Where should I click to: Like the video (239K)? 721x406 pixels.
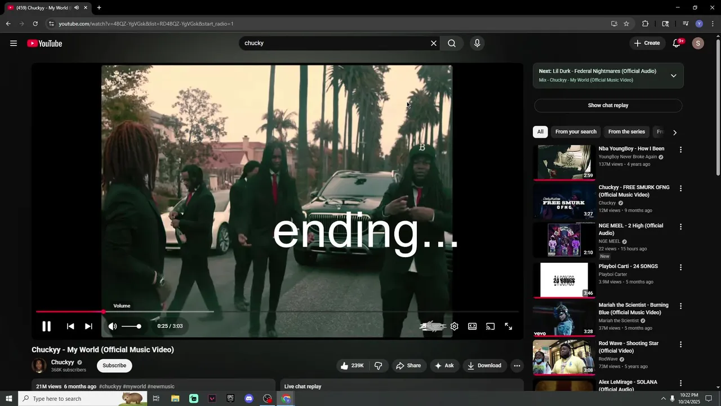click(351, 365)
